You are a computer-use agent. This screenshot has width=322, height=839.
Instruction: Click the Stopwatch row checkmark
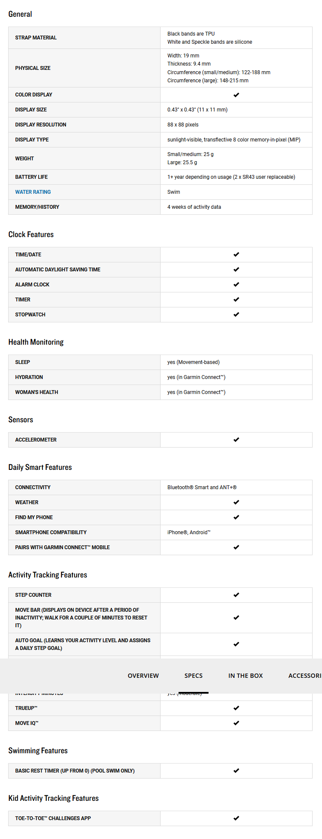(x=236, y=315)
